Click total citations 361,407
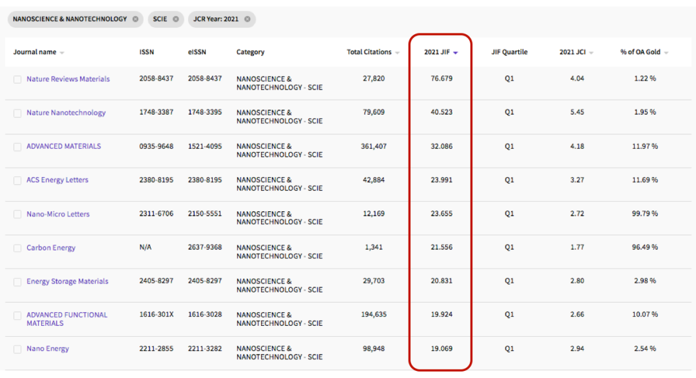Screen dimensions: 696x378 374,146
